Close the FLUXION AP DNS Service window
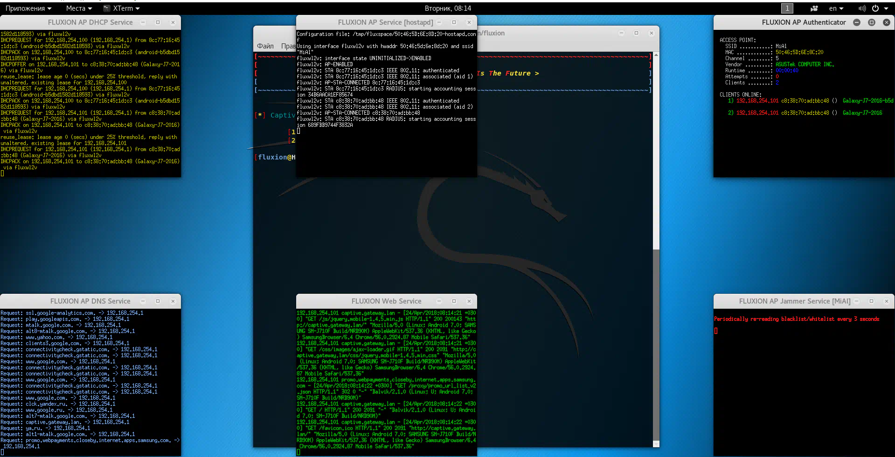895x457 pixels. point(173,301)
